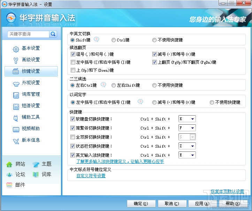Toggle 简繁体切换快捷键 checkbox
This screenshot has height=211, width=252.
click(x=72, y=128)
